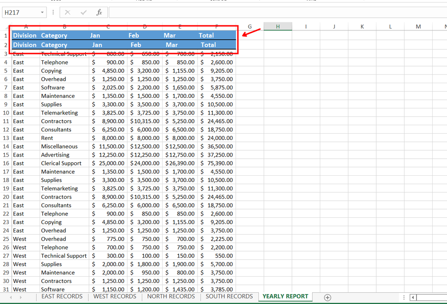This screenshot has width=447, height=304.
Task: Click the East cell in row 13
Action: pos(26,138)
